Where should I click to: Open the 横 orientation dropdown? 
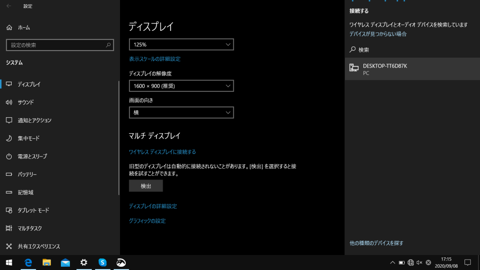coord(181,112)
